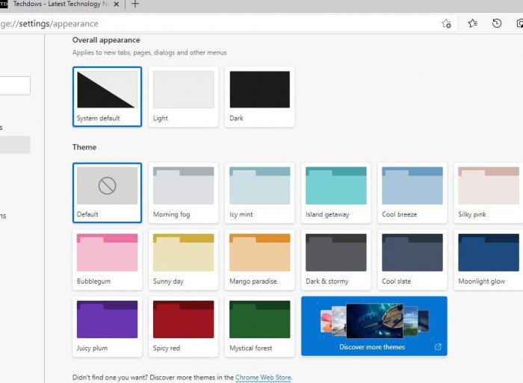The width and height of the screenshot is (523, 383).
Task: Open a new tab with plus button
Action: 135,4
